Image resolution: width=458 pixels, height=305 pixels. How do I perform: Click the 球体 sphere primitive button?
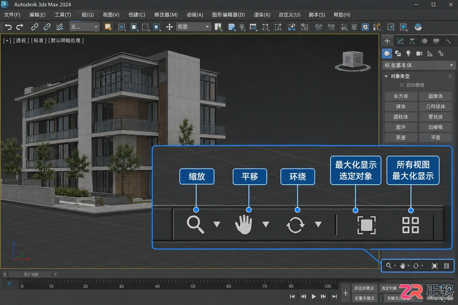[401, 106]
